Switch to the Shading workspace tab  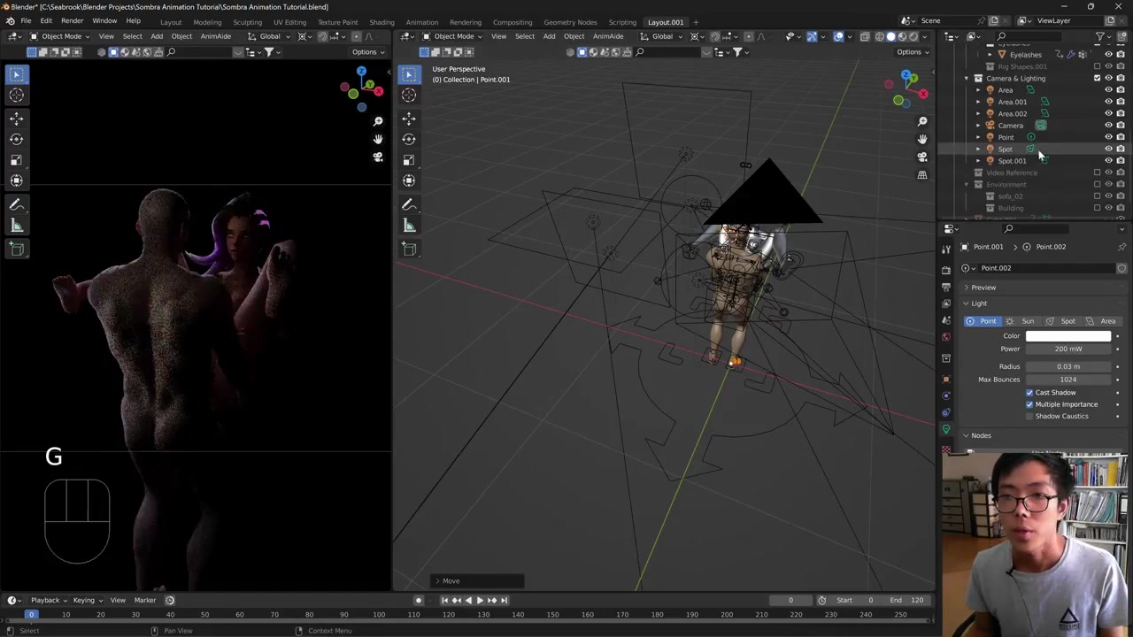pos(382,22)
